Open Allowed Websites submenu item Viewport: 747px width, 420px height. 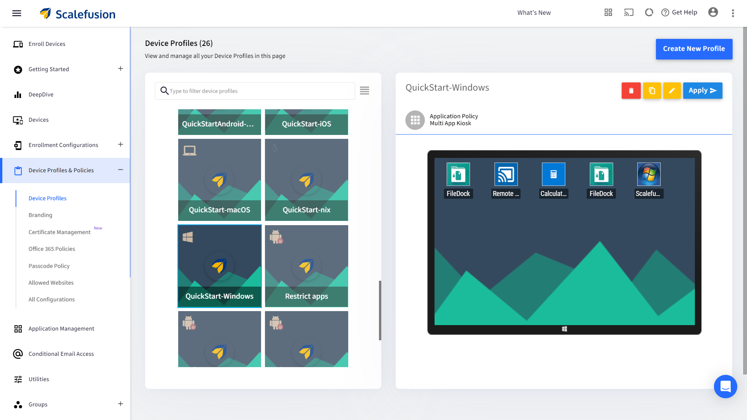coord(51,283)
